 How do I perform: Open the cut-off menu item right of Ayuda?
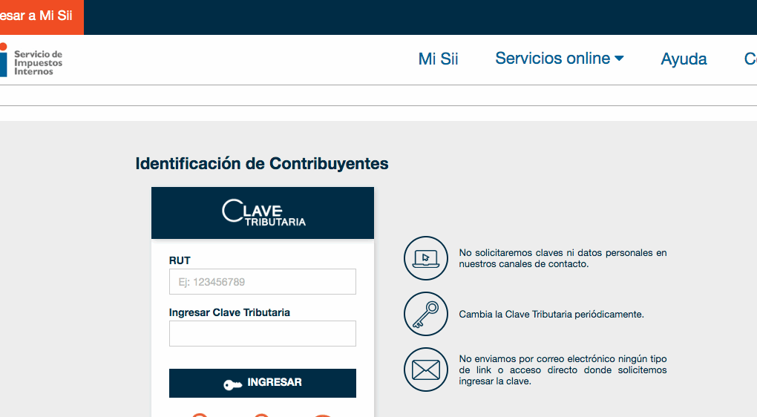click(750, 59)
